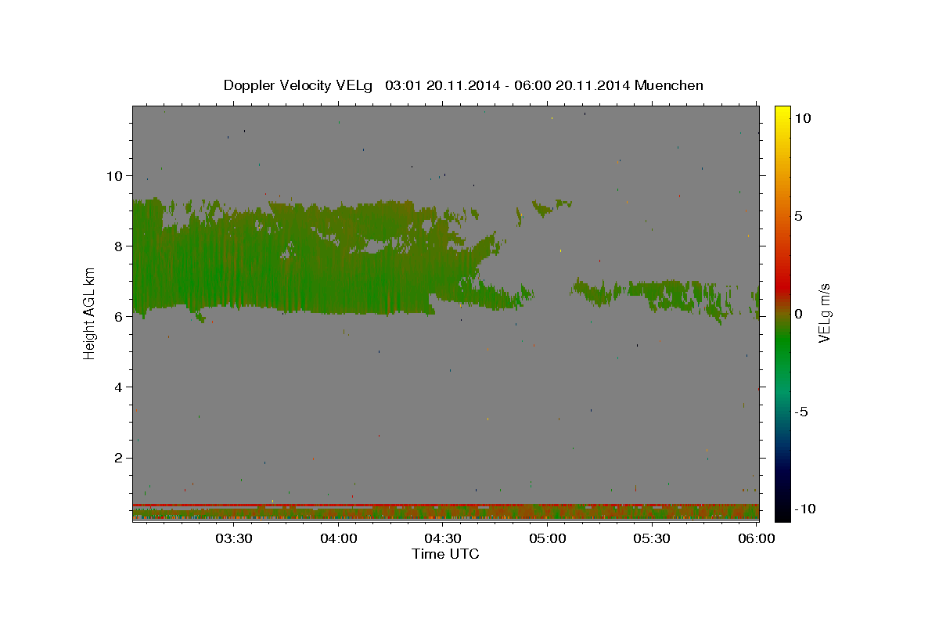
Task: Click the colorbar value -10 label
Action: [x=805, y=509]
